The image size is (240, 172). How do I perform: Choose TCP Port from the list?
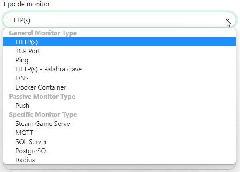point(120,51)
